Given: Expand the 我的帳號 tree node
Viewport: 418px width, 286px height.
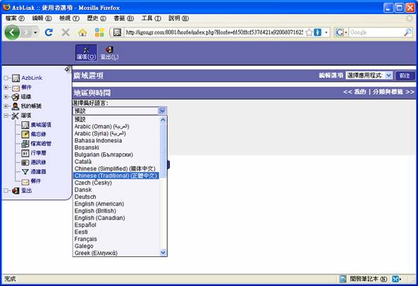Looking at the screenshot, I should tap(6, 106).
